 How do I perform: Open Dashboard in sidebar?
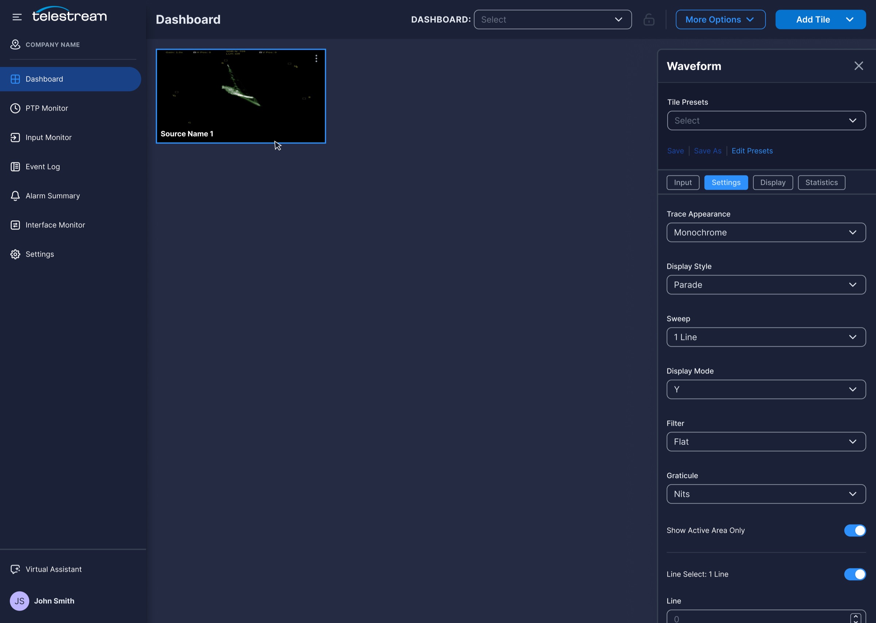[x=70, y=79]
